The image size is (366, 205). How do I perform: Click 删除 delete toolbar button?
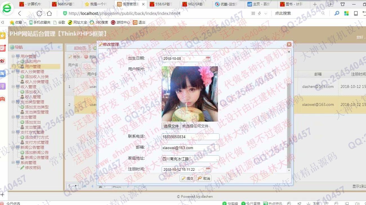90,57
